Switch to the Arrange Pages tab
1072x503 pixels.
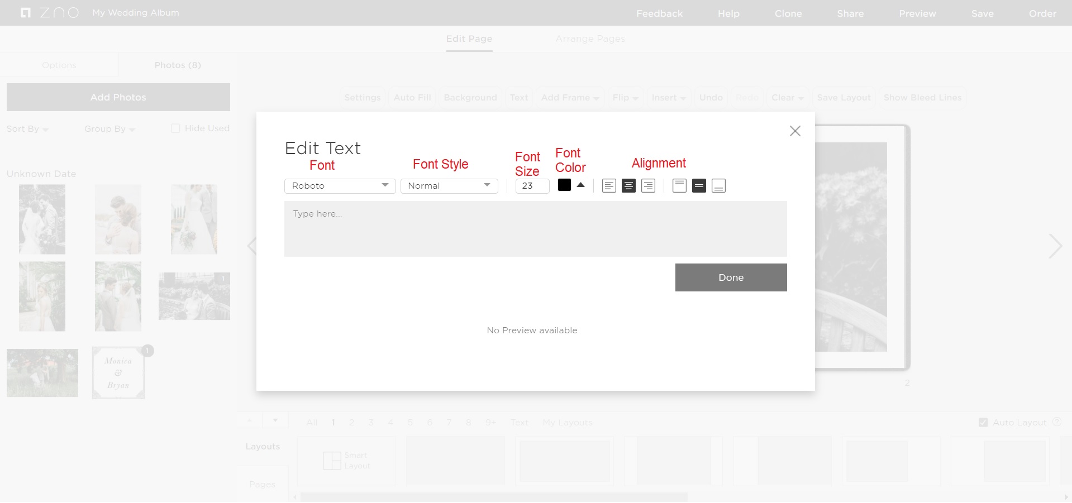[590, 39]
